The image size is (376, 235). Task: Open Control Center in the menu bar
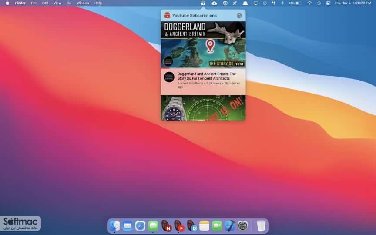click(x=328, y=3)
